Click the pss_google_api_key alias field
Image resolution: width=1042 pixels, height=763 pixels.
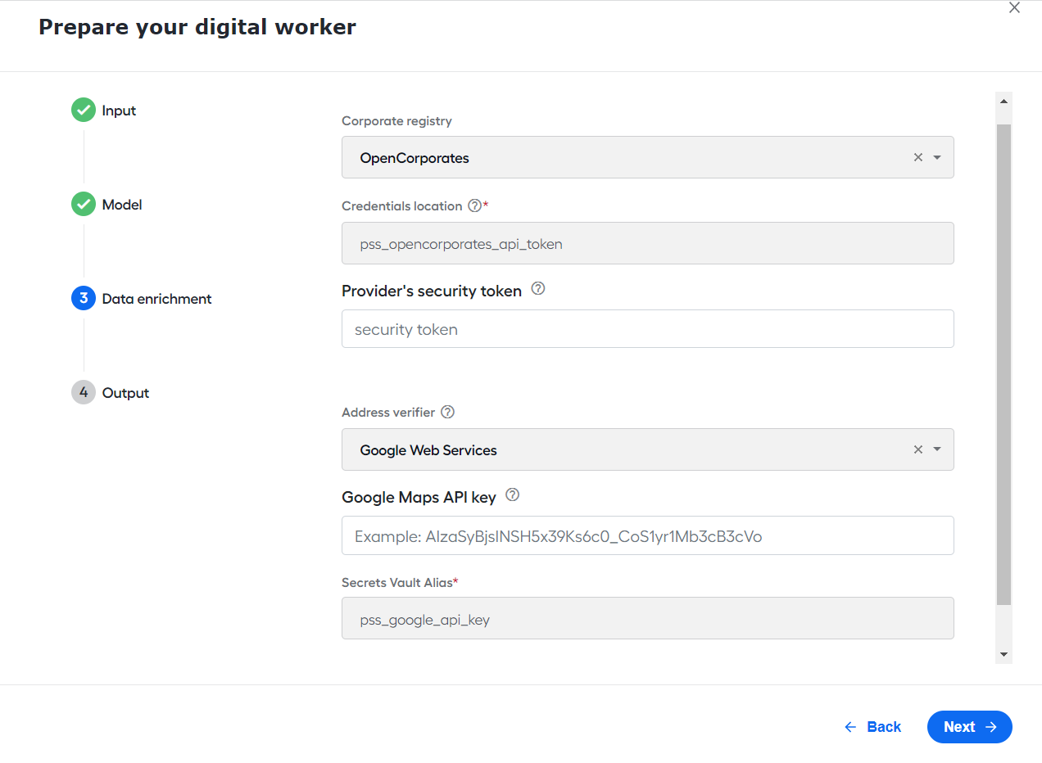[647, 618]
